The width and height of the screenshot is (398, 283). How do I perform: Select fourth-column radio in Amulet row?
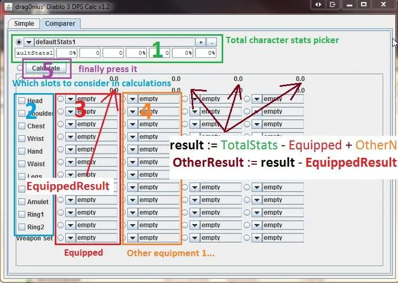247,200
